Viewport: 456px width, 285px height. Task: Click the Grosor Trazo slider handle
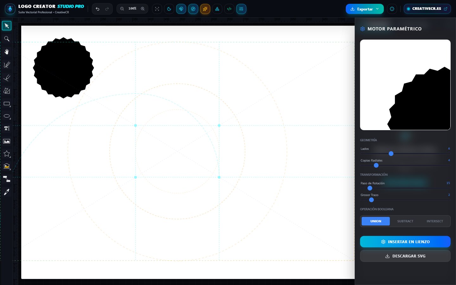pyautogui.click(x=371, y=200)
